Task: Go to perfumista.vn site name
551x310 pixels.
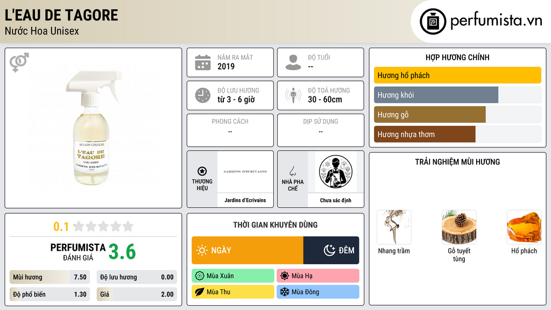Action: (496, 20)
